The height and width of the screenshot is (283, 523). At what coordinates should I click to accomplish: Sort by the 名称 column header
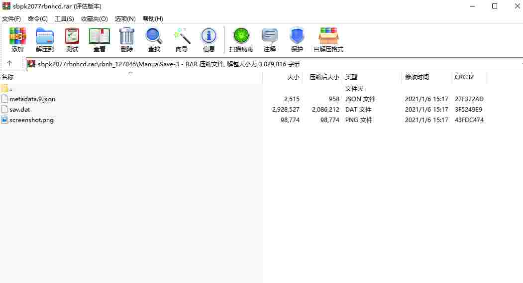(7, 77)
